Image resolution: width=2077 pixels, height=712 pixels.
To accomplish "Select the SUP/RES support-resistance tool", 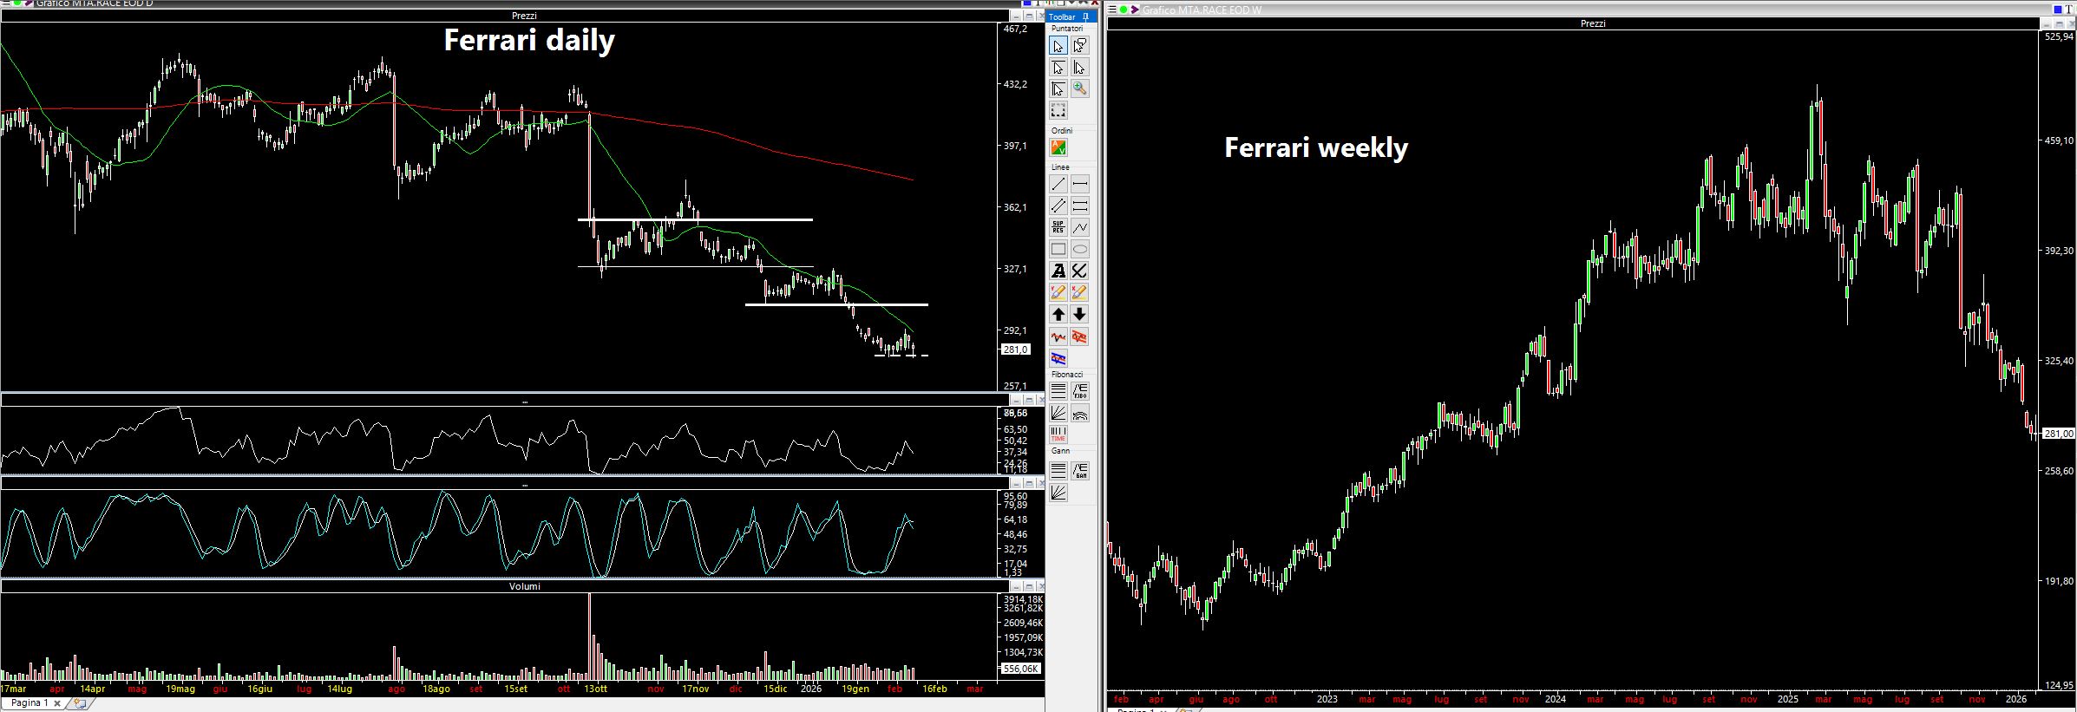I will (x=1058, y=227).
